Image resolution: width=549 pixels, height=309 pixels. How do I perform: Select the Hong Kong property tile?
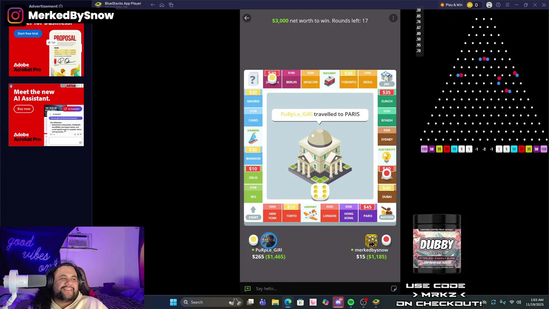click(x=349, y=212)
